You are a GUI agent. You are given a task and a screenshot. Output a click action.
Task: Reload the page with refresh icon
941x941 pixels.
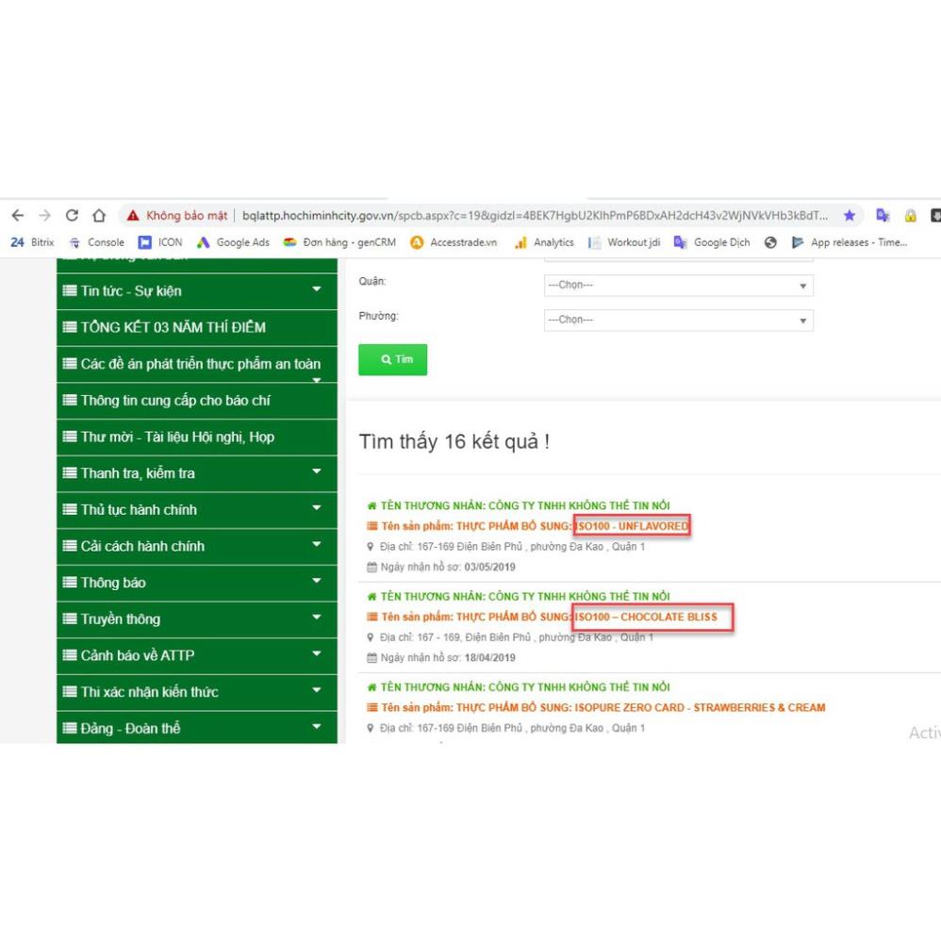point(72,215)
